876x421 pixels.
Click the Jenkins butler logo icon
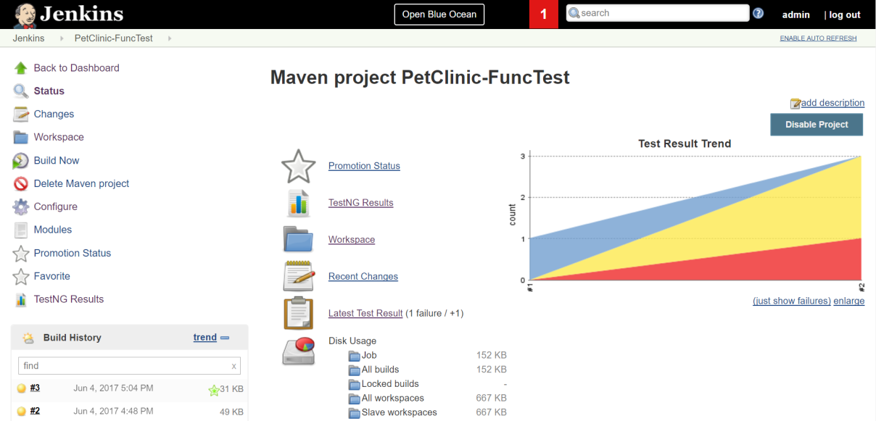(x=25, y=14)
